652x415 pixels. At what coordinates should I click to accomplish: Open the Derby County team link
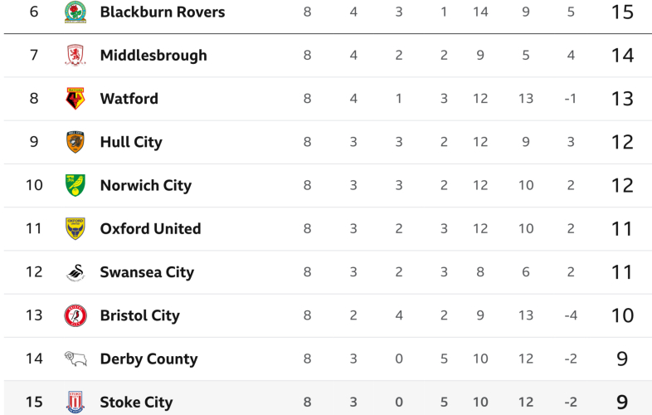(x=148, y=359)
